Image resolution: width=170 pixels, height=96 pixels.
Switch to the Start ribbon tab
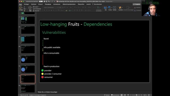tap(20, 4)
